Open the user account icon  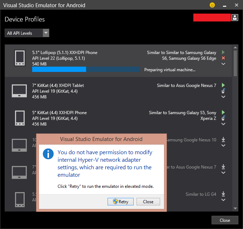(234, 18)
